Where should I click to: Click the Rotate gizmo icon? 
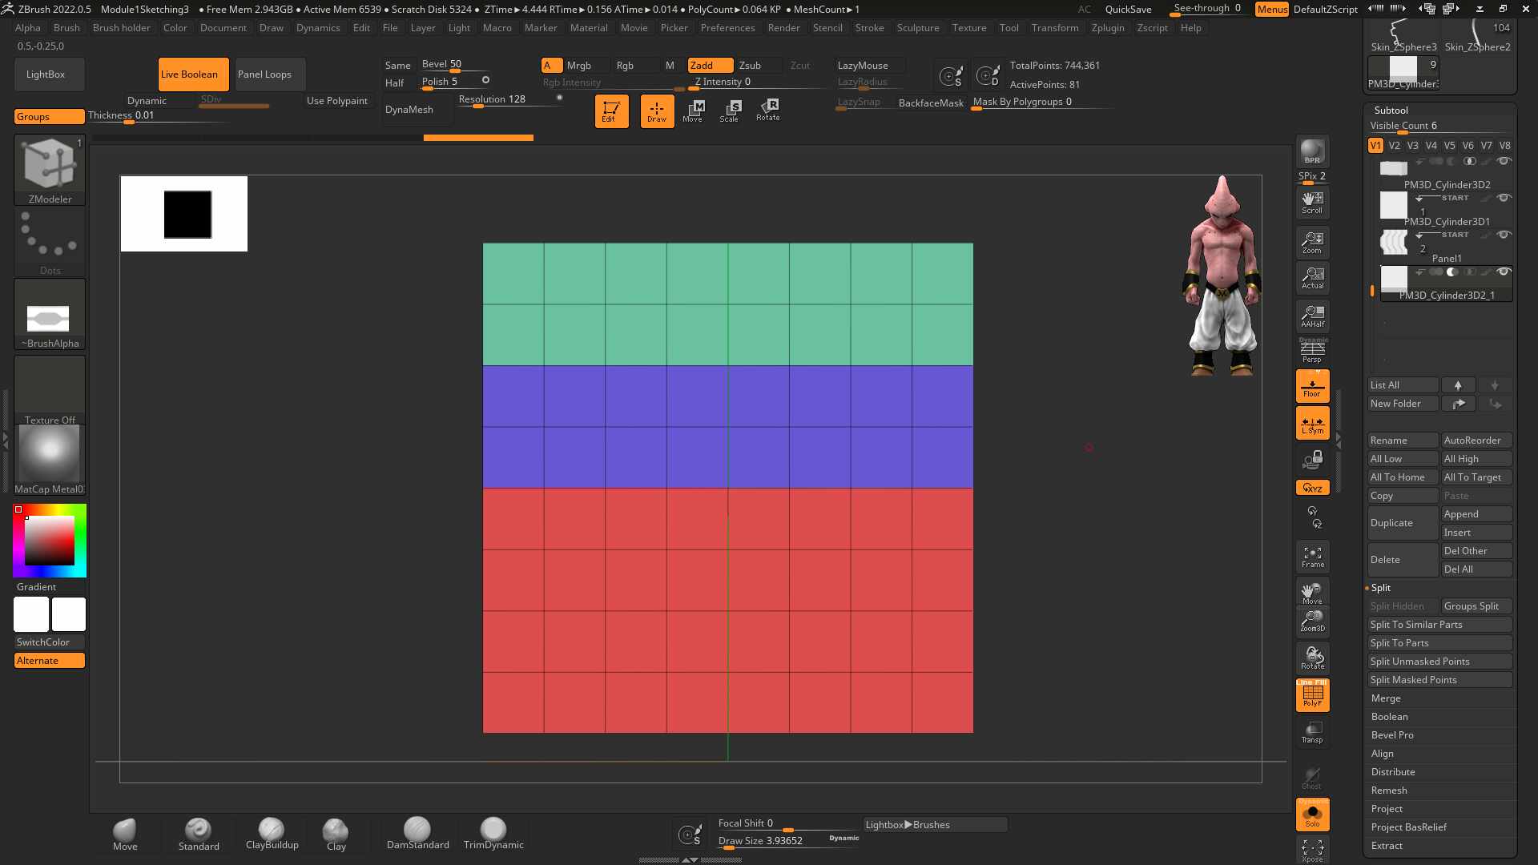[767, 111]
